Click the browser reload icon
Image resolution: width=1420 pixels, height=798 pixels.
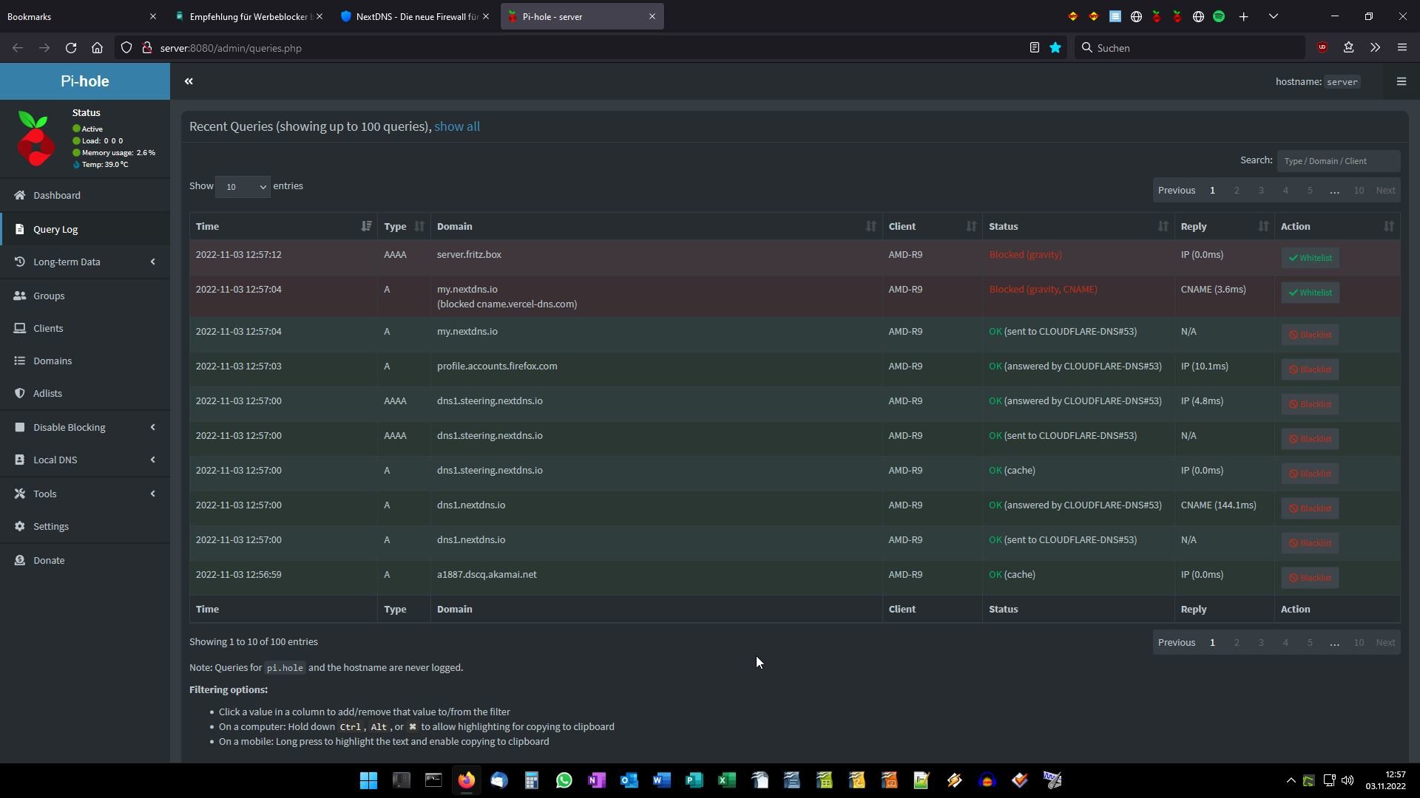coord(71,48)
